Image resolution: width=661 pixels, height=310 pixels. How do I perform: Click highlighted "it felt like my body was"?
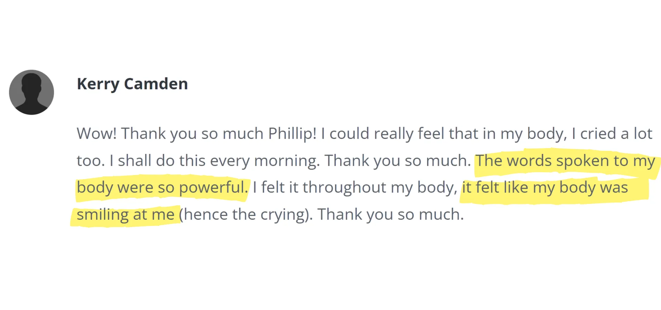(x=545, y=188)
